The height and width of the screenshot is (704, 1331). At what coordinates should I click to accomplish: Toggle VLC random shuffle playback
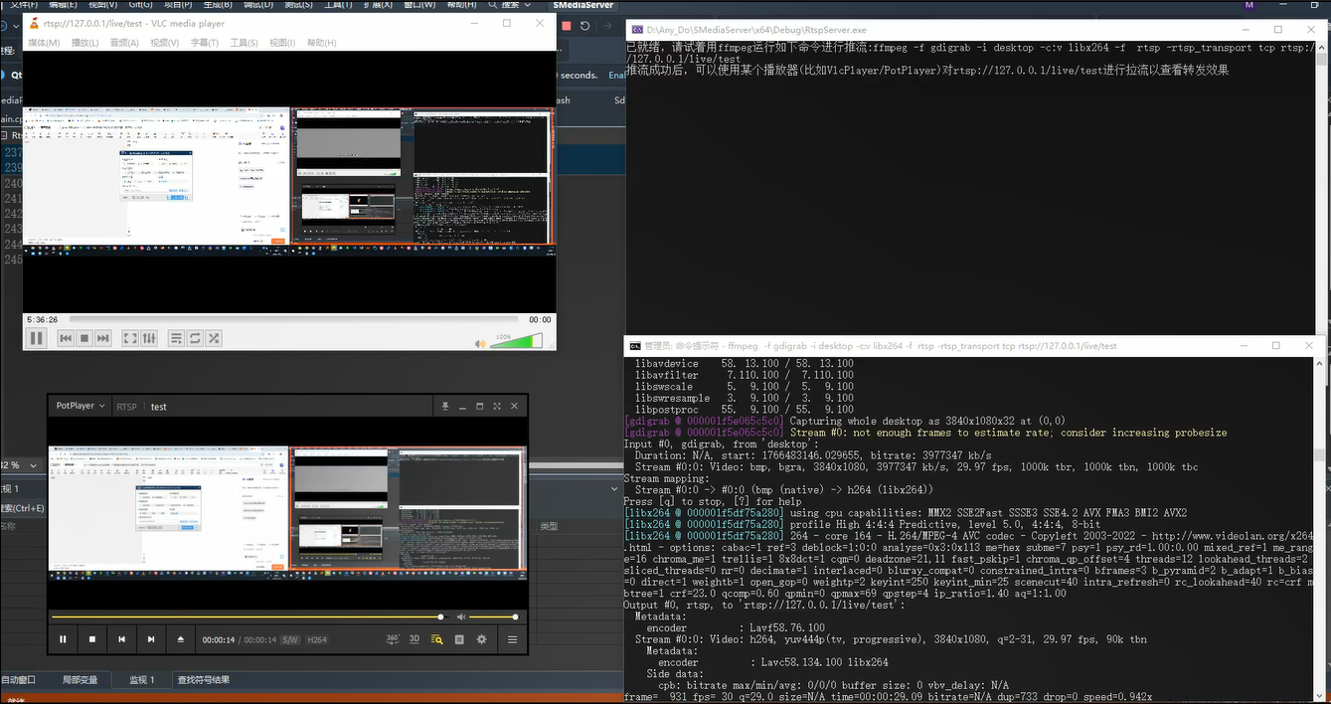click(x=214, y=338)
